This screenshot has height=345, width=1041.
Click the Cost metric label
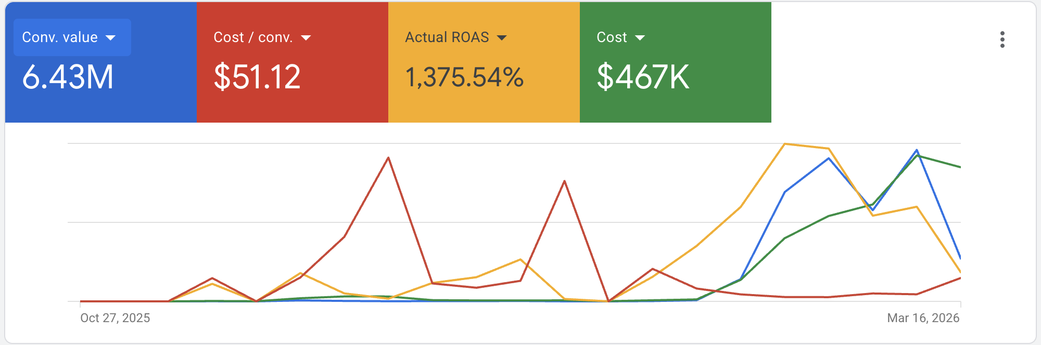point(612,37)
